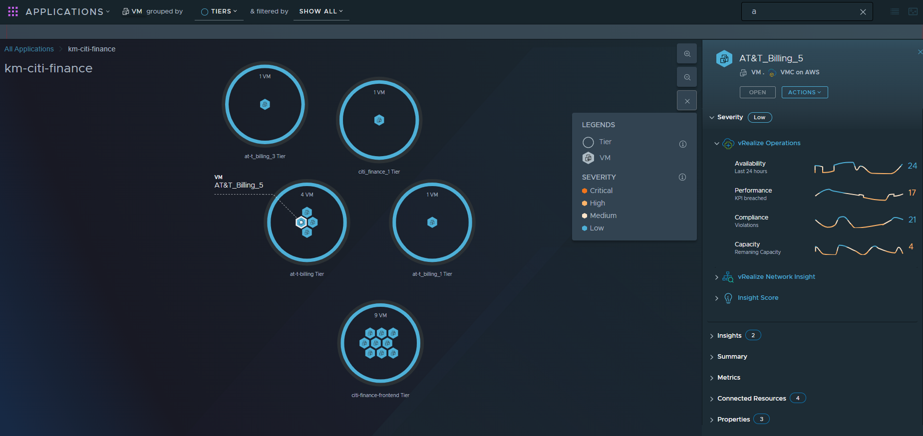
Task: Select top VM in at-t-billing Tier
Action: tap(307, 212)
